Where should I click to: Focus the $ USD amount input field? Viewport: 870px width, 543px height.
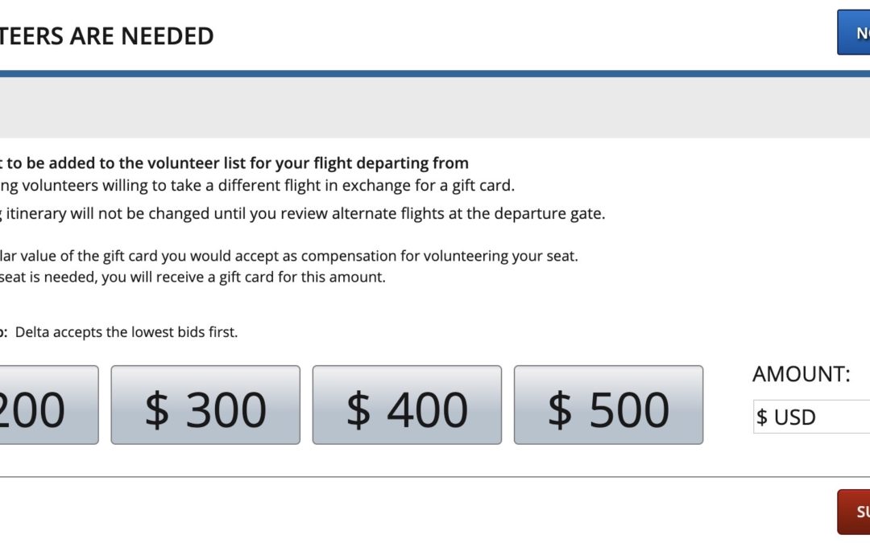coord(811,417)
